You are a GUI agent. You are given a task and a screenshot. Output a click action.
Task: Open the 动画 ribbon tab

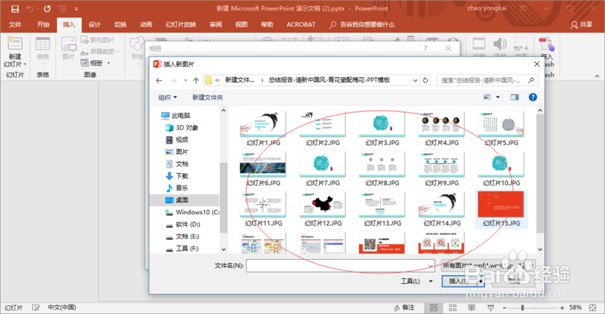pos(146,25)
